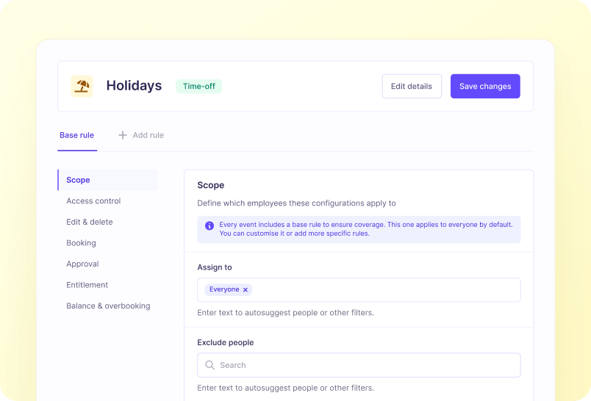Image resolution: width=591 pixels, height=401 pixels.
Task: Remove the Everyone tag with its x
Action: [246, 289]
